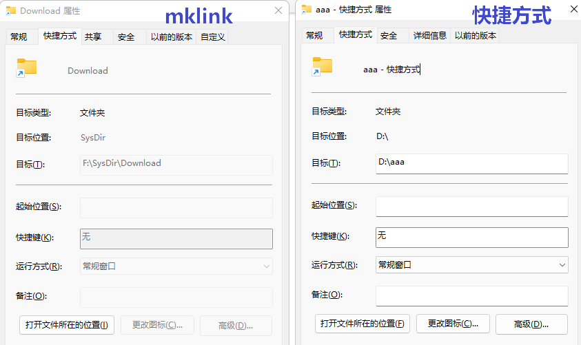Click the 高级 button in aaa properties

pyautogui.click(x=531, y=324)
